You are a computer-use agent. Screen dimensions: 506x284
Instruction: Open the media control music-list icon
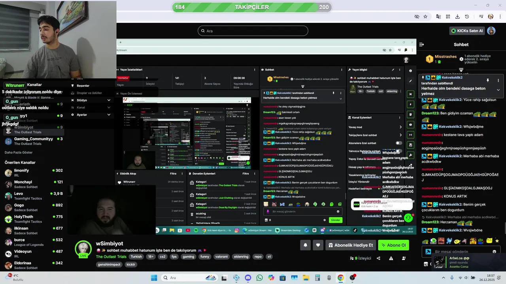tap(481, 17)
